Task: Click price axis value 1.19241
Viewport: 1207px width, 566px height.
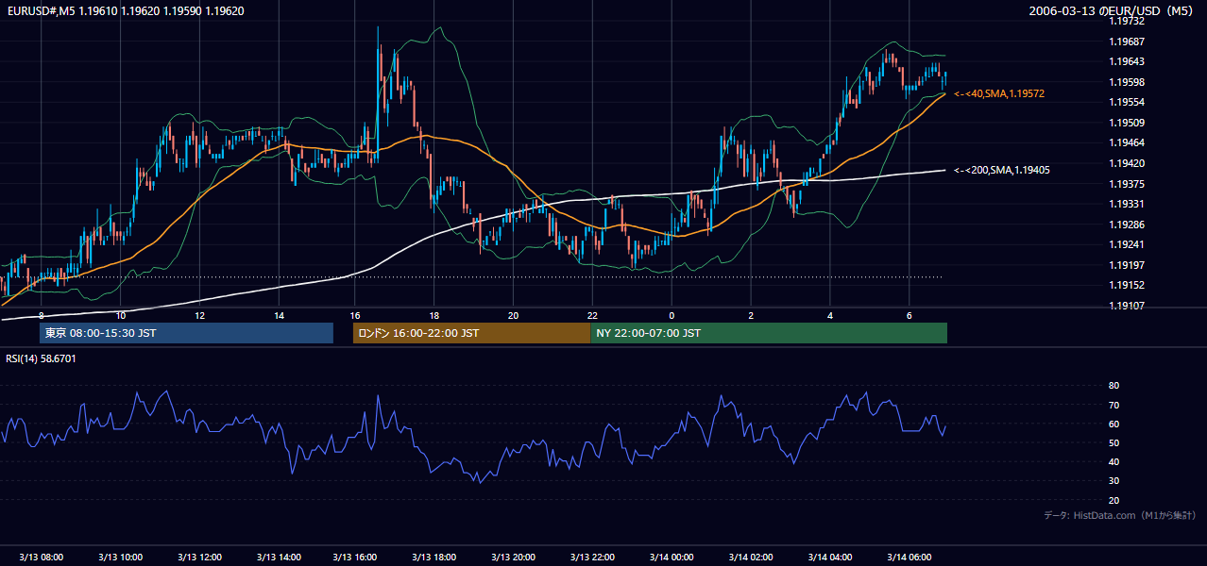Action: pyautogui.click(x=1127, y=245)
